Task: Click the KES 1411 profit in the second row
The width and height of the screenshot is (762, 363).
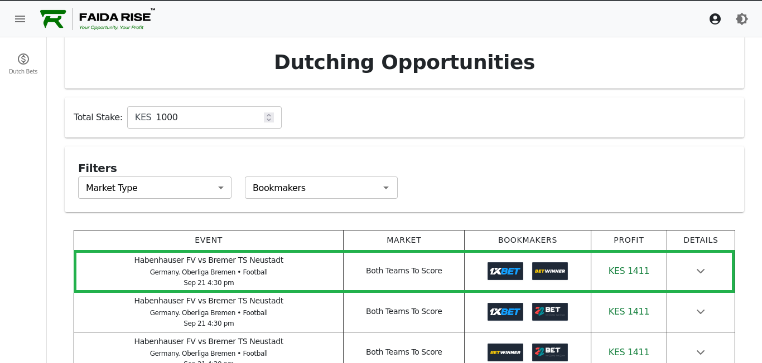Action: (629, 311)
